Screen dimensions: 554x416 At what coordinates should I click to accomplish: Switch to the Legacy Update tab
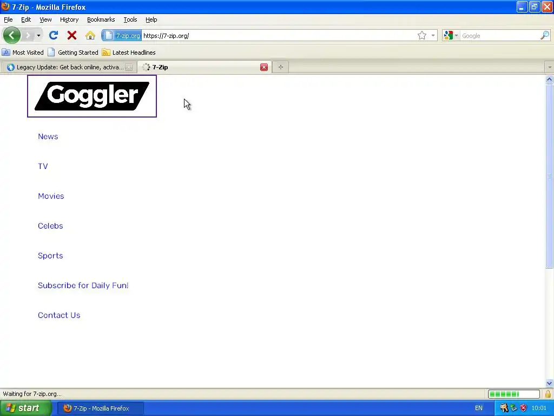coord(69,67)
